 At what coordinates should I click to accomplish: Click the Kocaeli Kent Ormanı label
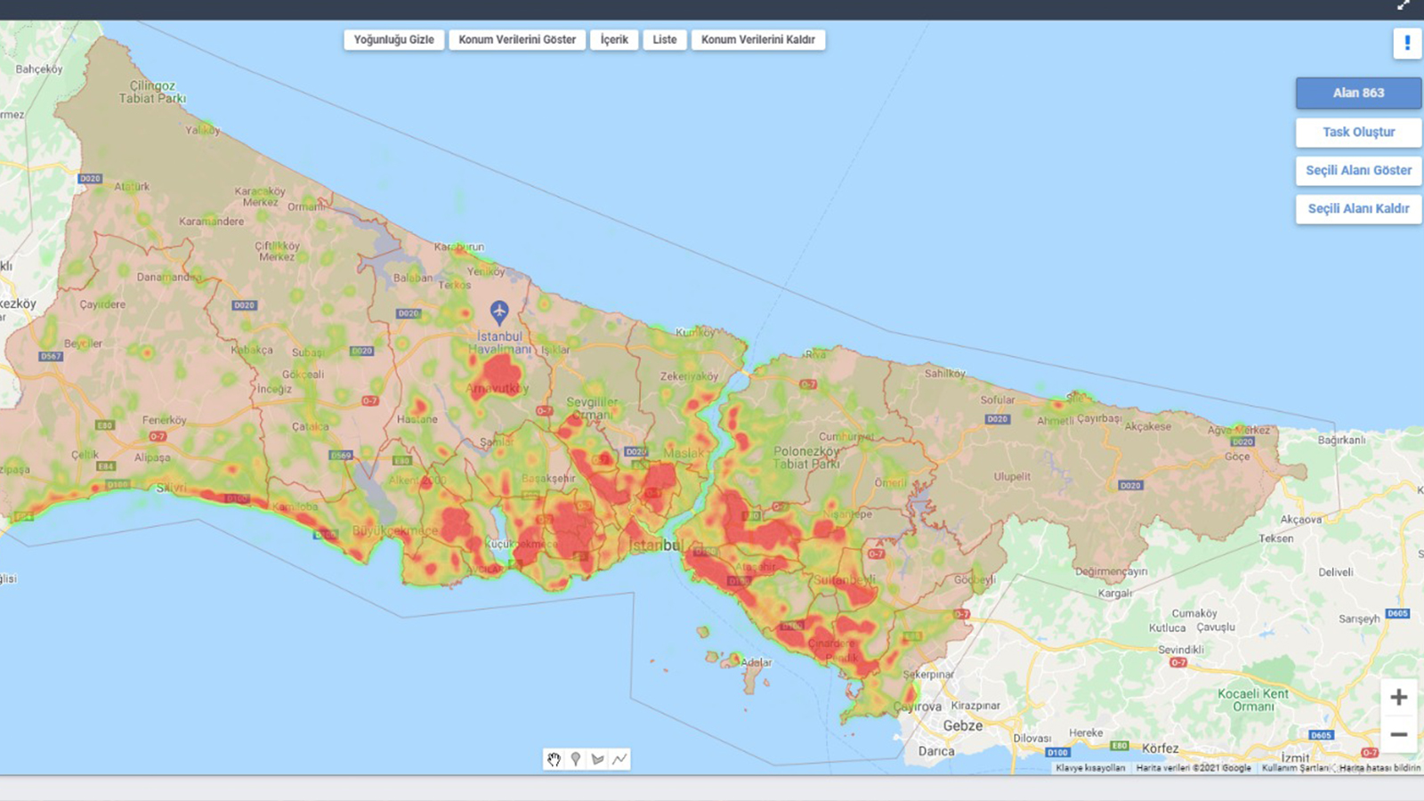pos(1253,700)
